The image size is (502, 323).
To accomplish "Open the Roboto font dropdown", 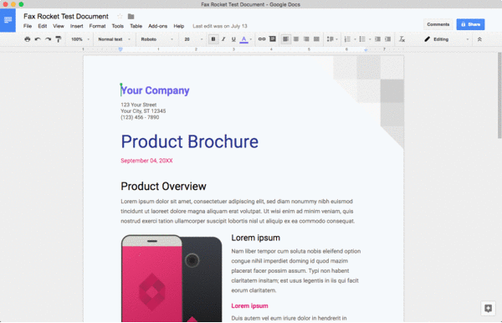I will (157, 39).
